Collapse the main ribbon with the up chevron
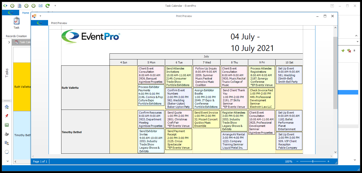 click(356, 36)
